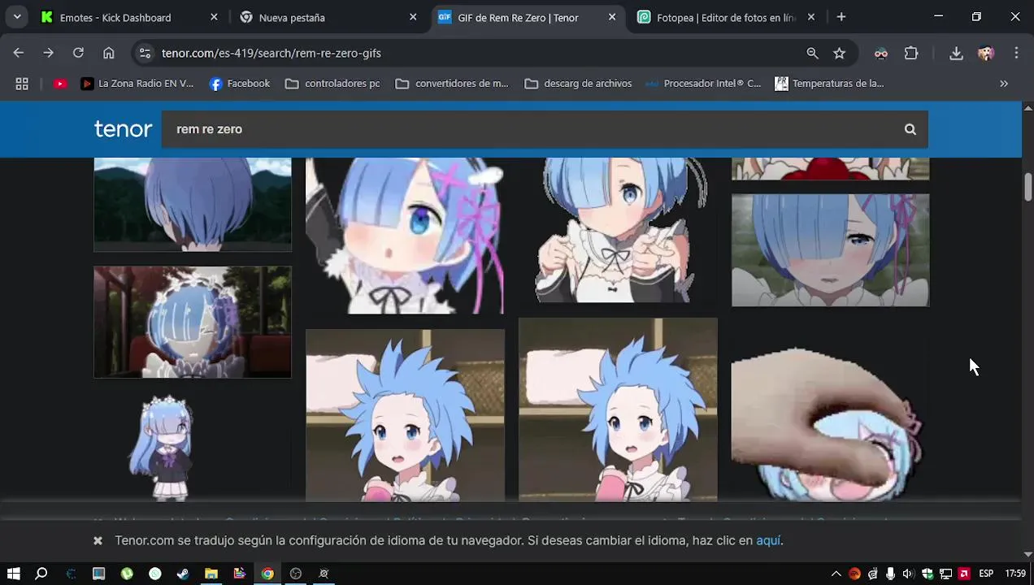Go back with the browser back arrow
This screenshot has height=585, width=1034.
pyautogui.click(x=19, y=53)
